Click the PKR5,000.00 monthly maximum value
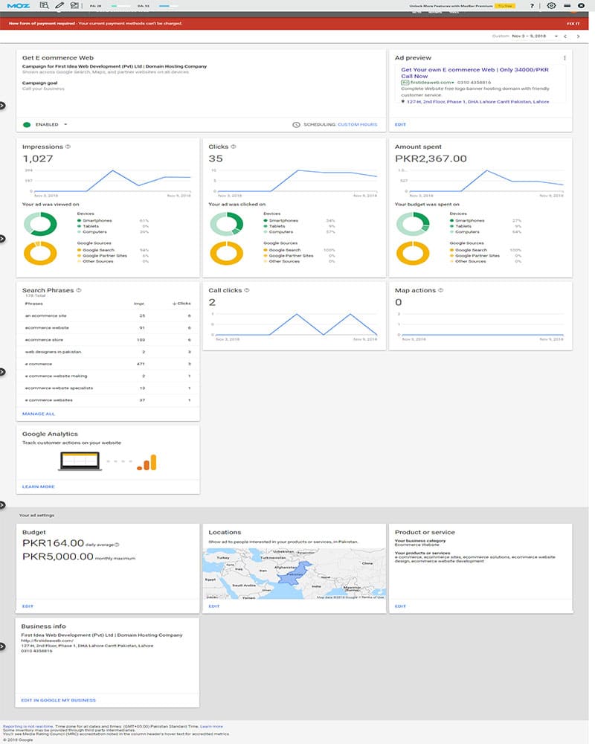The height and width of the screenshot is (744, 595). tap(58, 556)
